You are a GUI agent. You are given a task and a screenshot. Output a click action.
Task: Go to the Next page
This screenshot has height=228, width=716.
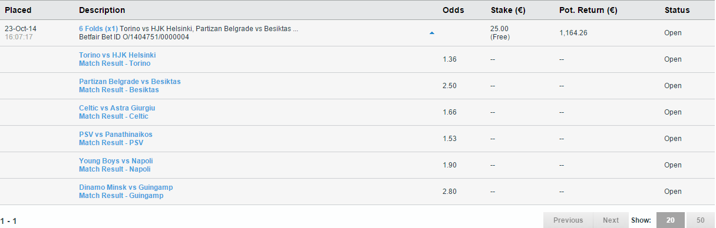point(611,220)
